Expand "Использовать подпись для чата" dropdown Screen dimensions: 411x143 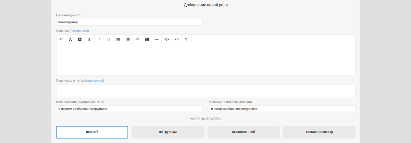(x=129, y=109)
